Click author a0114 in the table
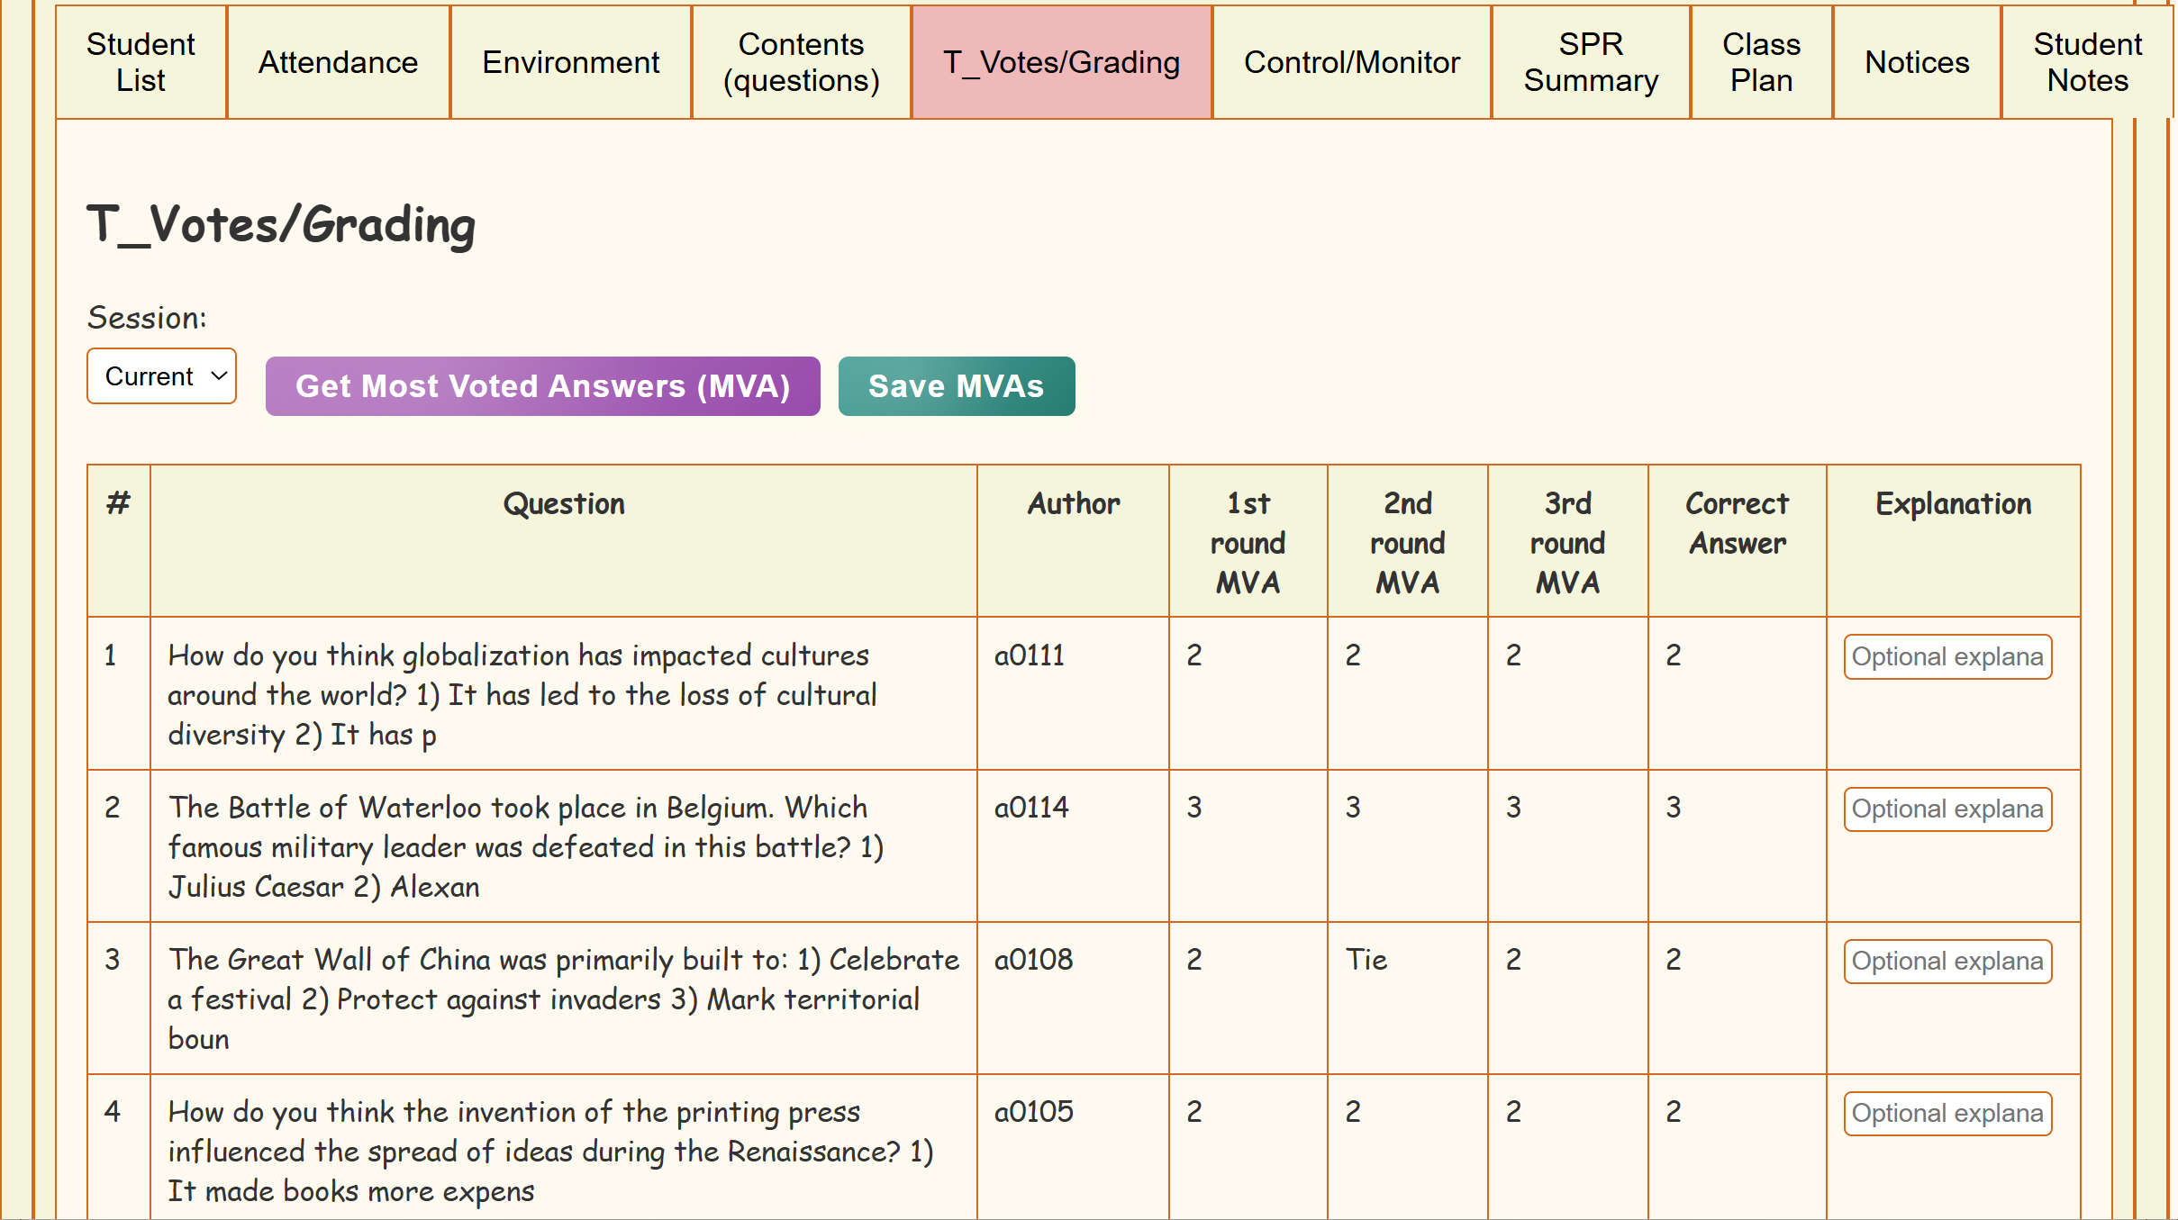The height and width of the screenshot is (1220, 2178). (x=1031, y=808)
